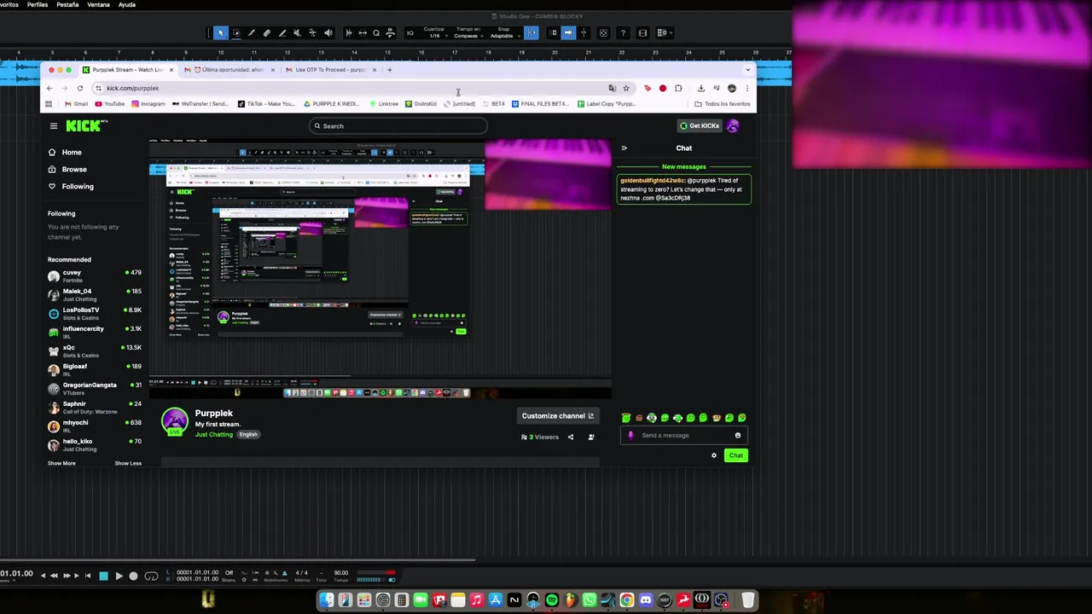Open the Todos los favoritos bookmarks folder
This screenshot has height=614, width=1092.
[x=723, y=104]
